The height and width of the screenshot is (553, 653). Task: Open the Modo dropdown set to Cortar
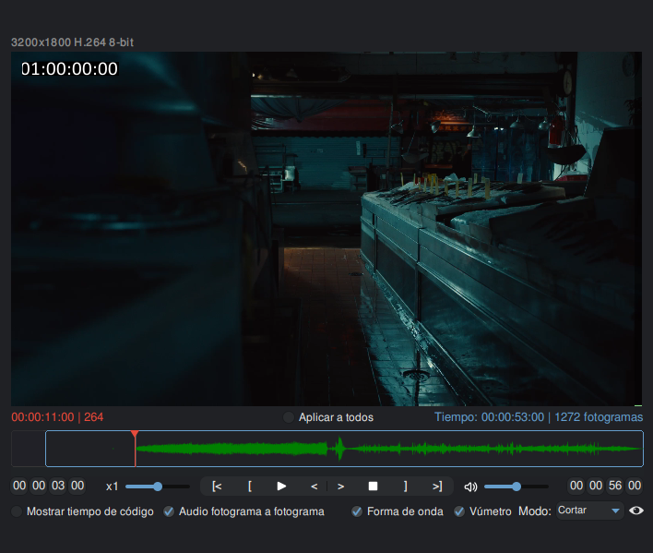589,511
